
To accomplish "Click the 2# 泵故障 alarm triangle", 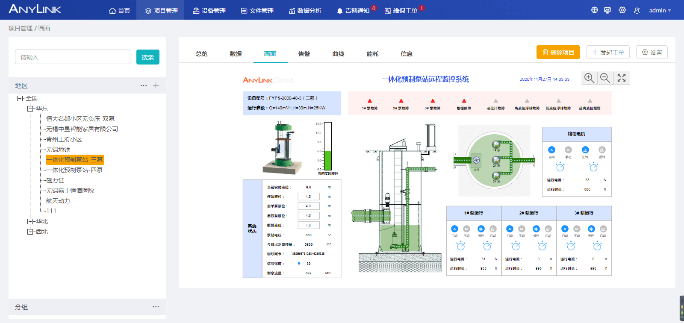I will pos(401,101).
